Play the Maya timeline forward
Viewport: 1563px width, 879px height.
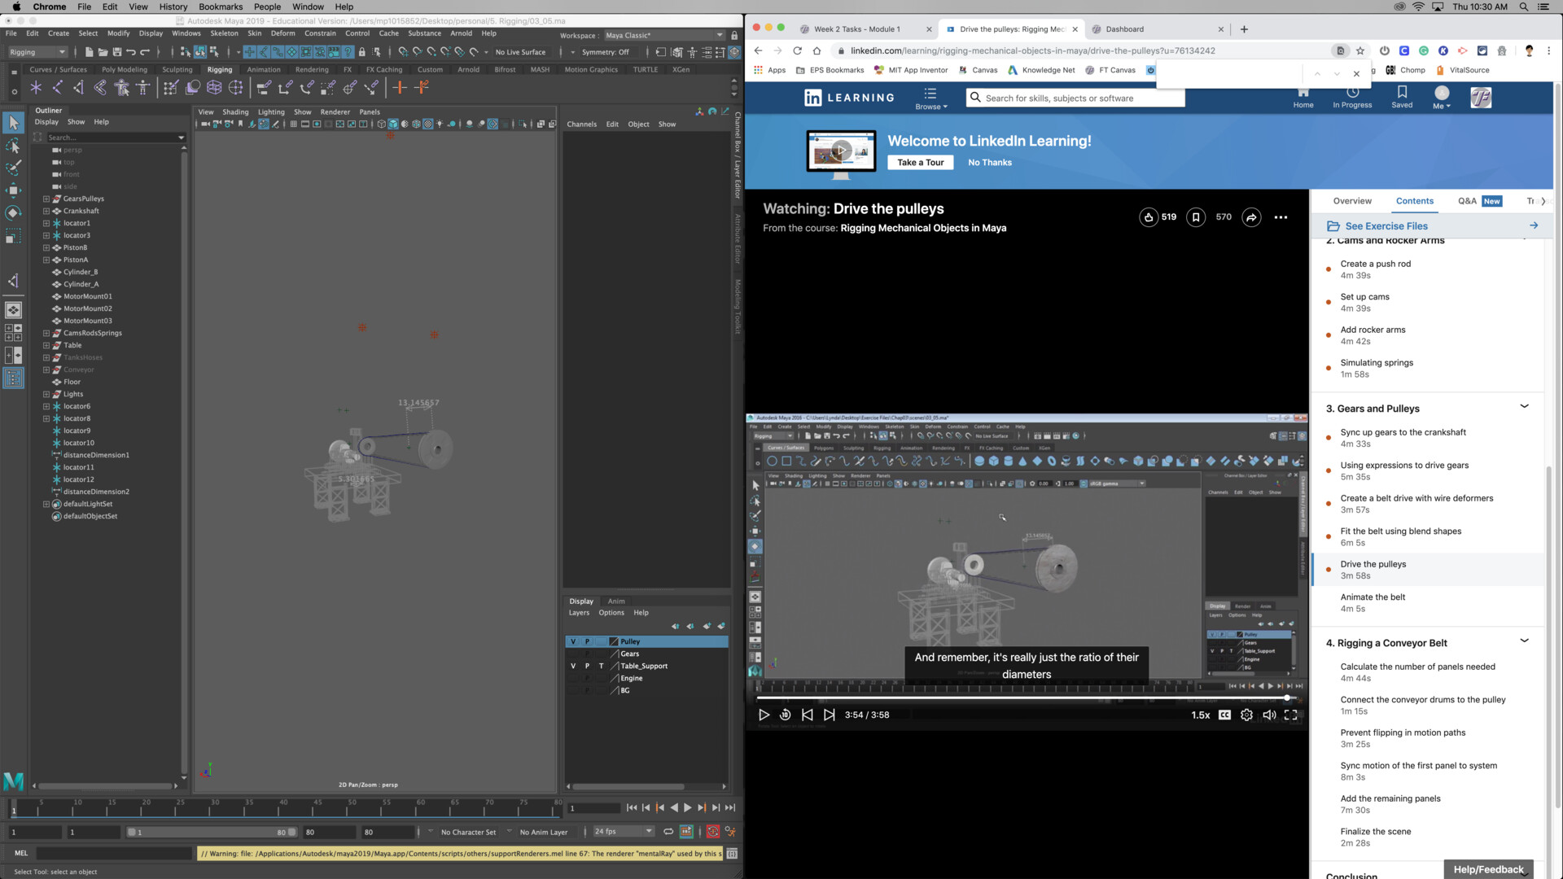[688, 808]
